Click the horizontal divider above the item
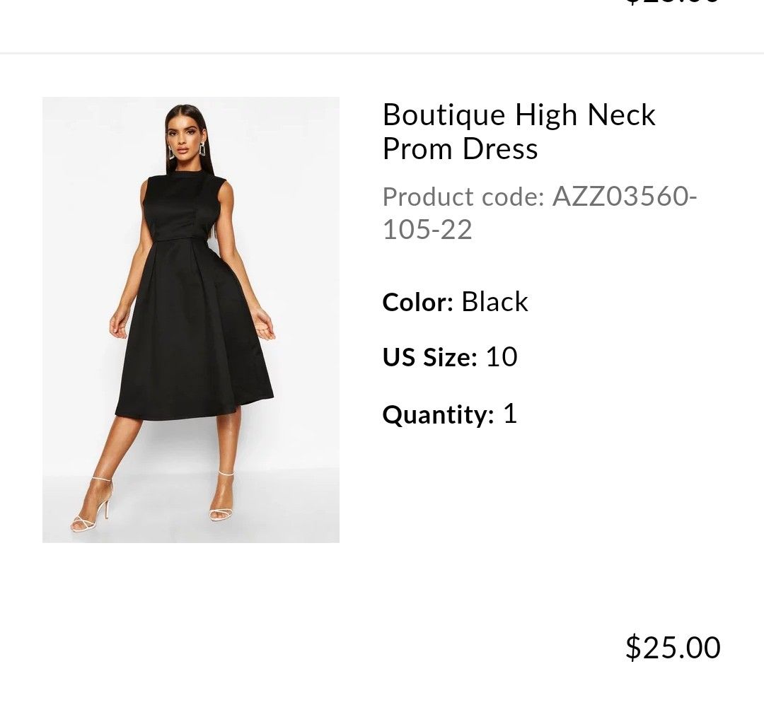This screenshot has height=705, width=764. pyautogui.click(x=382, y=53)
